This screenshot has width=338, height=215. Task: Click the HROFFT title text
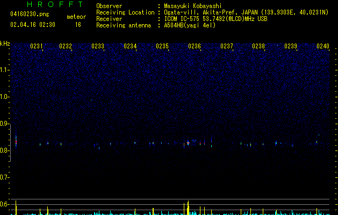pyautogui.click(x=55, y=4)
